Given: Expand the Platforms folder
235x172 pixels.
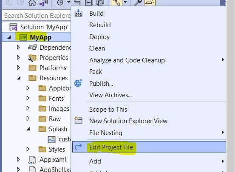Looking at the screenshot, I should pos(18,68).
